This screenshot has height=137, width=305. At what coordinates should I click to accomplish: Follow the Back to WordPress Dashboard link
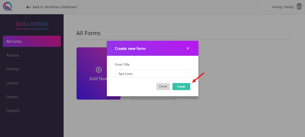55,7
